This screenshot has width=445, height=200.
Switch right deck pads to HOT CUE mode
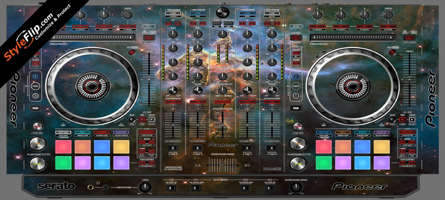pyautogui.click(x=324, y=132)
